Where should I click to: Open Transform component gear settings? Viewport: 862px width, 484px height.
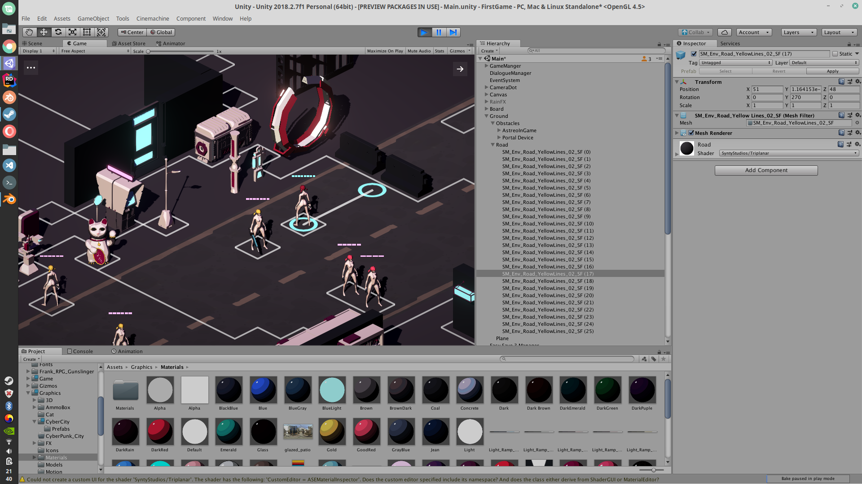(x=858, y=82)
